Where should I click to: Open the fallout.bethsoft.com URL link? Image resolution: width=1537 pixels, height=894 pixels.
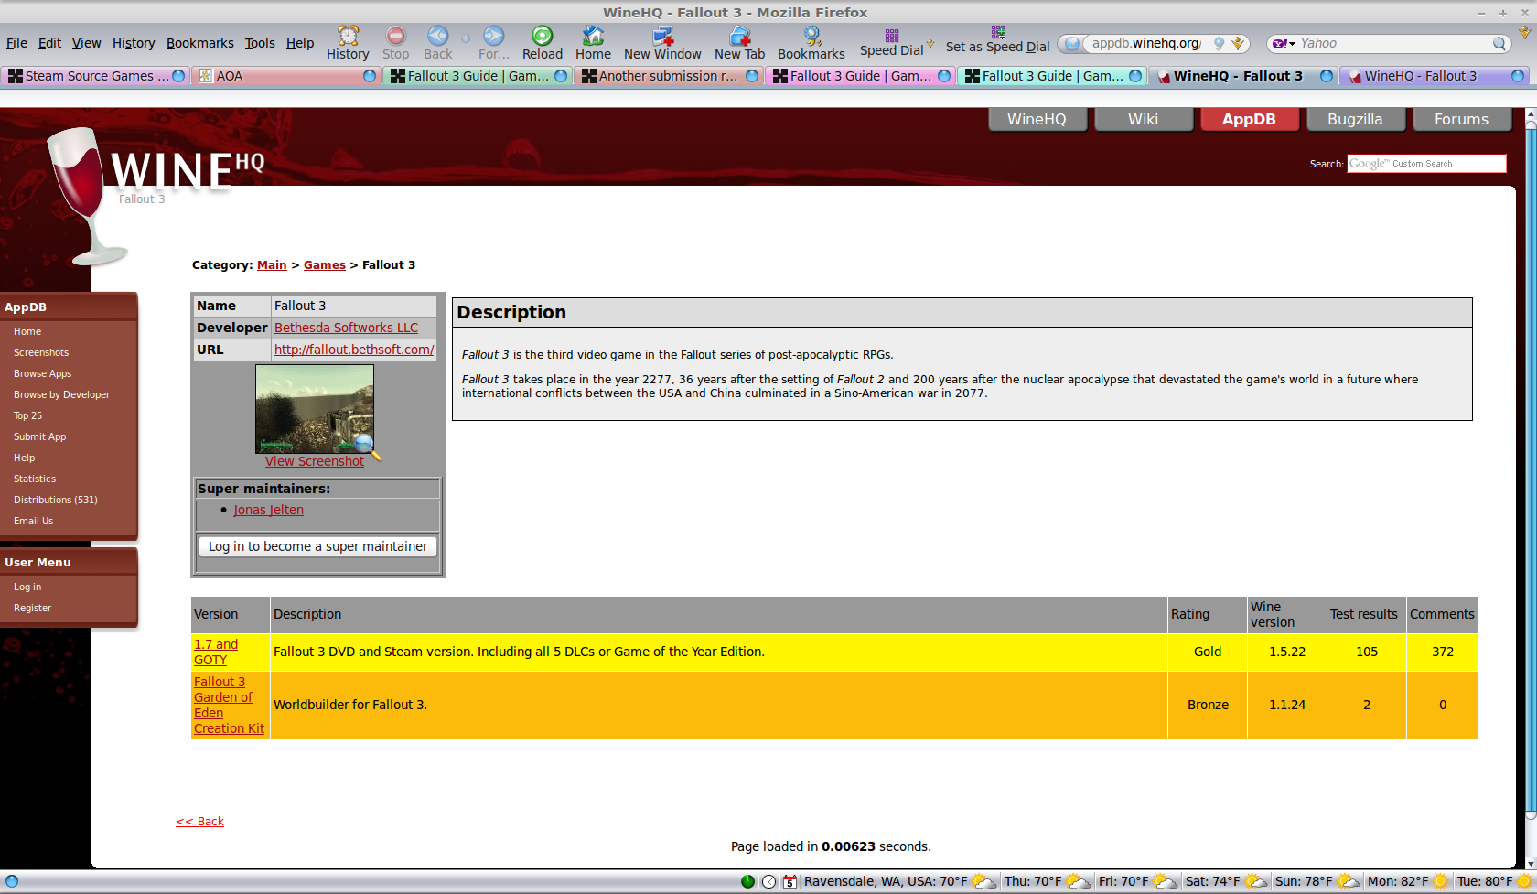[354, 350]
